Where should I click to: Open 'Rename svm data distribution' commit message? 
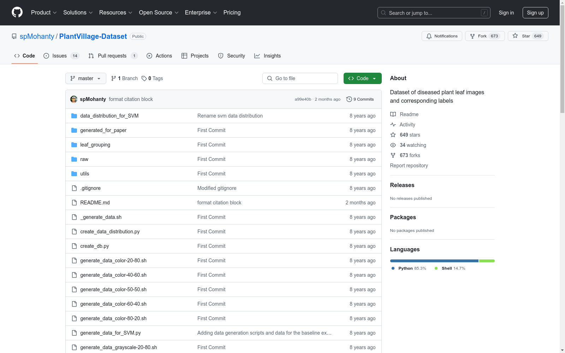[230, 116]
